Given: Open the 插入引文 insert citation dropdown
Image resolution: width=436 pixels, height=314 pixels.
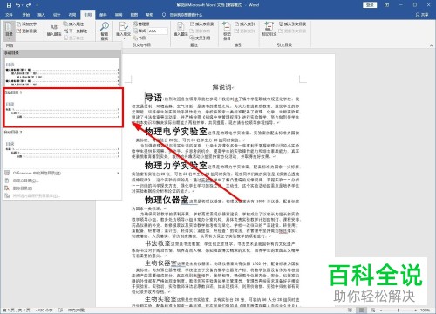Looking at the screenshot, I should tap(123, 30).
